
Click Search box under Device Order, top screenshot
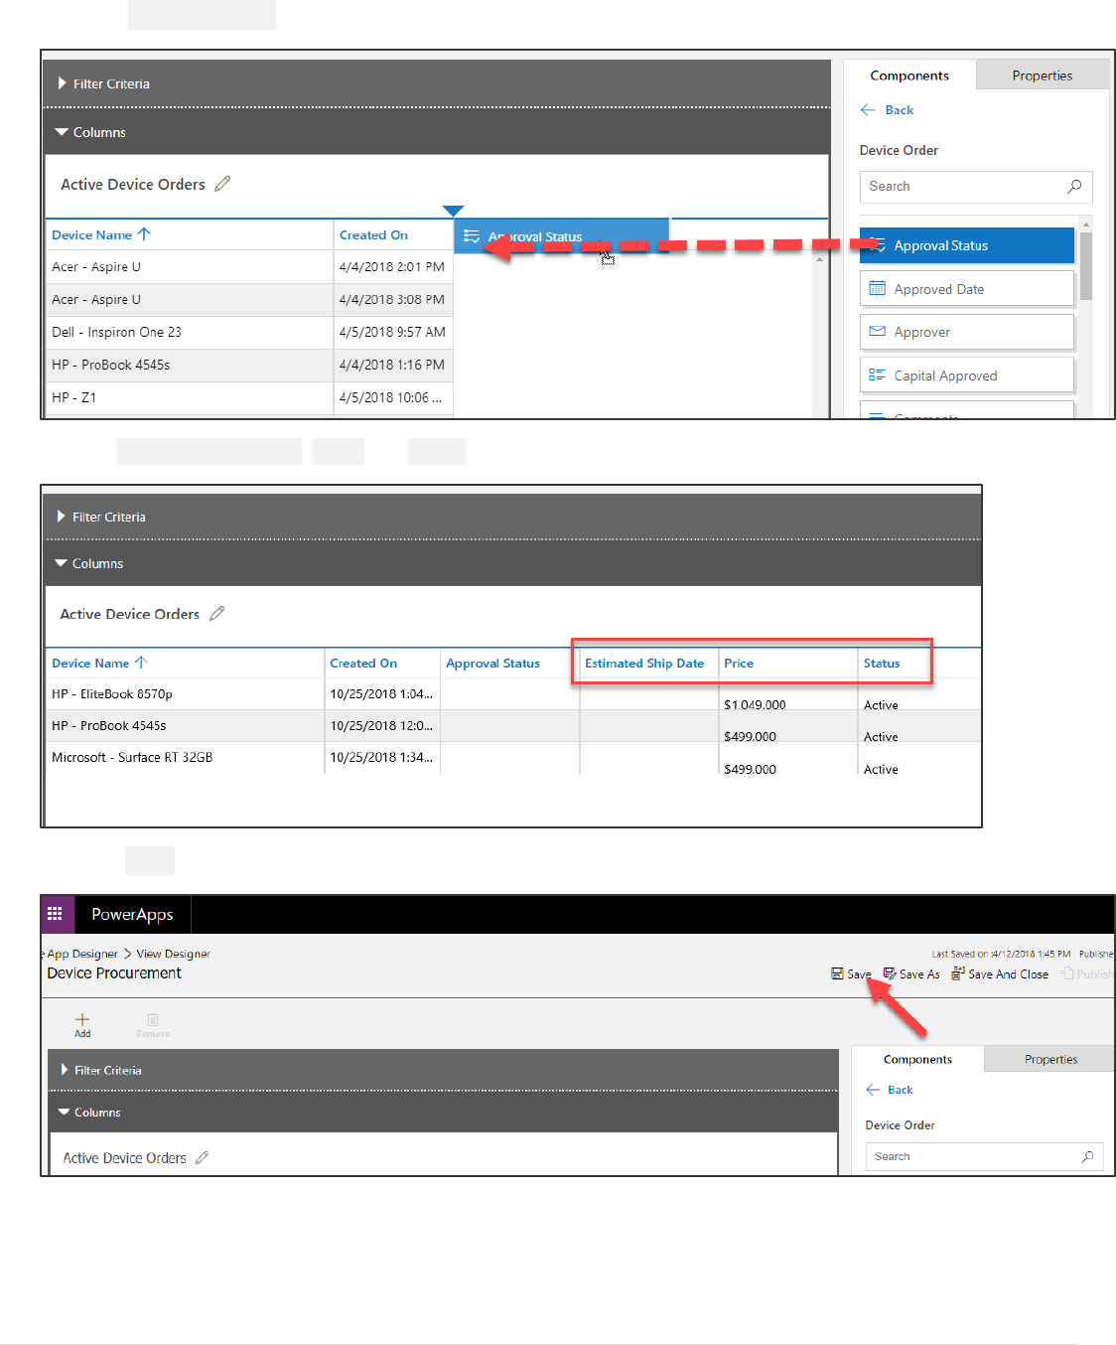(x=976, y=187)
